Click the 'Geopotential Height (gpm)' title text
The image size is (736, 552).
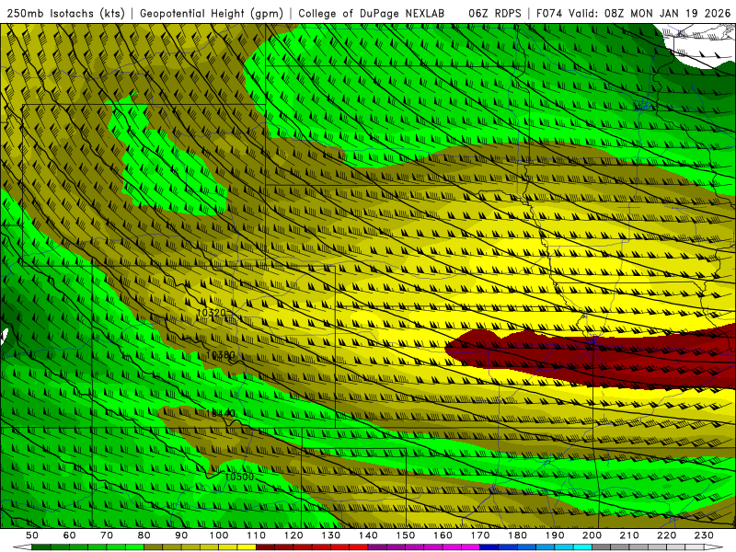coord(212,14)
